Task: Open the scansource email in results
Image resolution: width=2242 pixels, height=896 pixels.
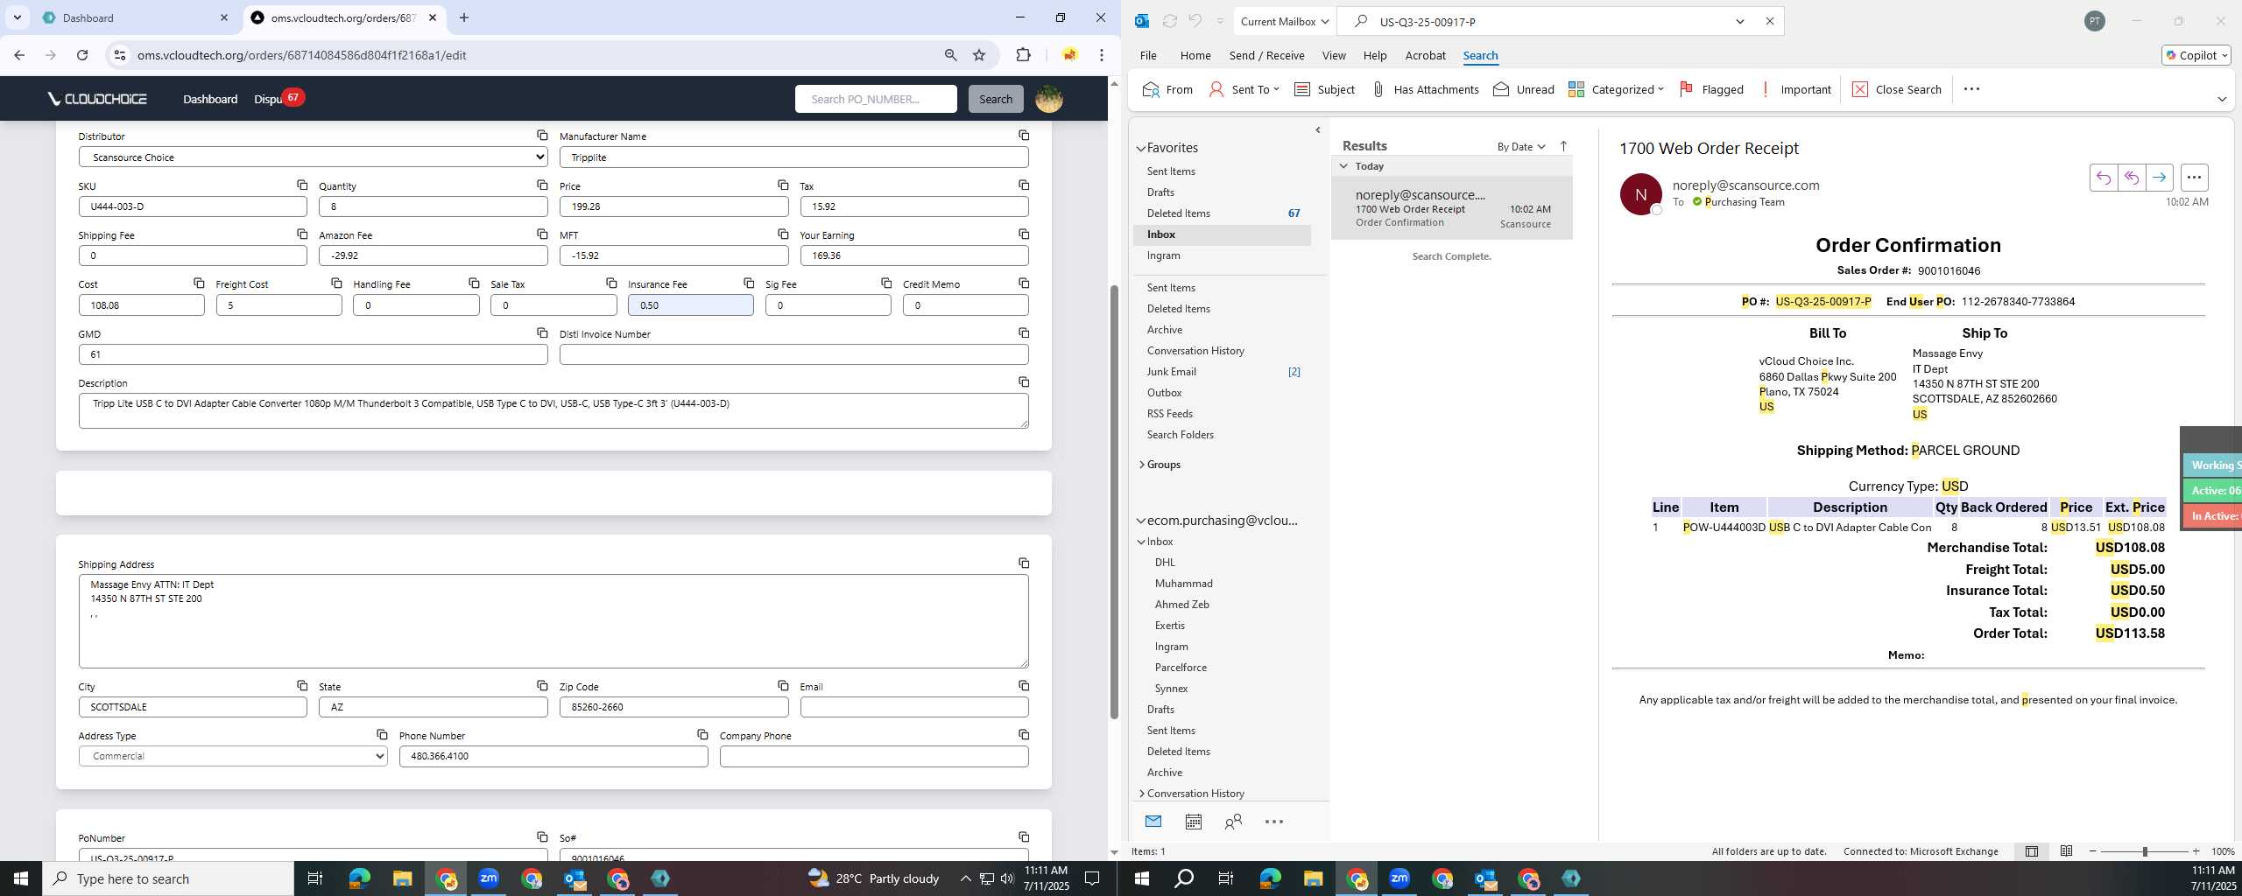Action: (1452, 208)
